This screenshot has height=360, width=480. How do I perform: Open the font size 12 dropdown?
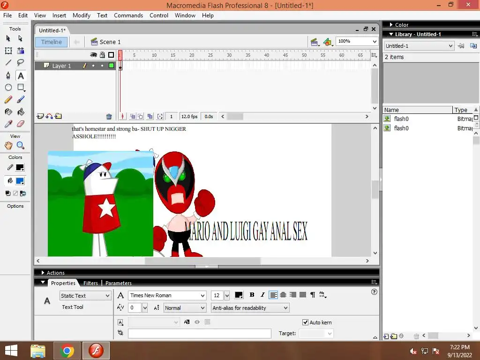(227, 295)
